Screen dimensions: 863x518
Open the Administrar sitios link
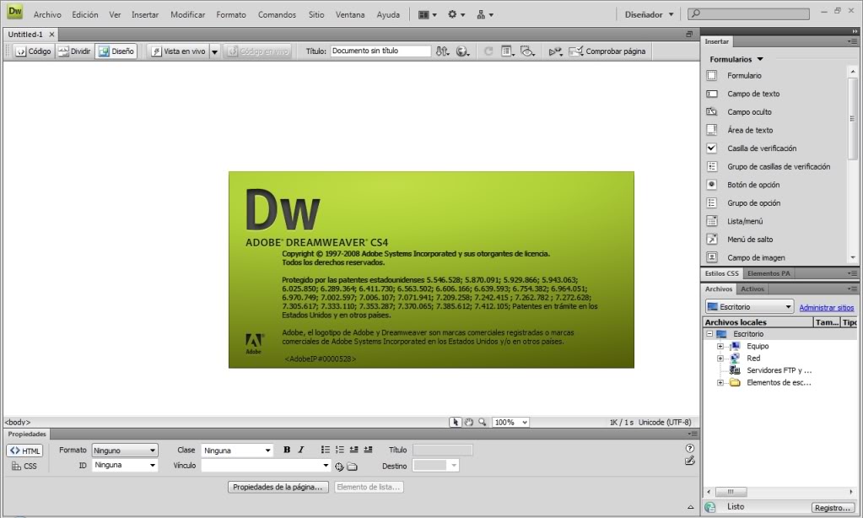tap(827, 308)
